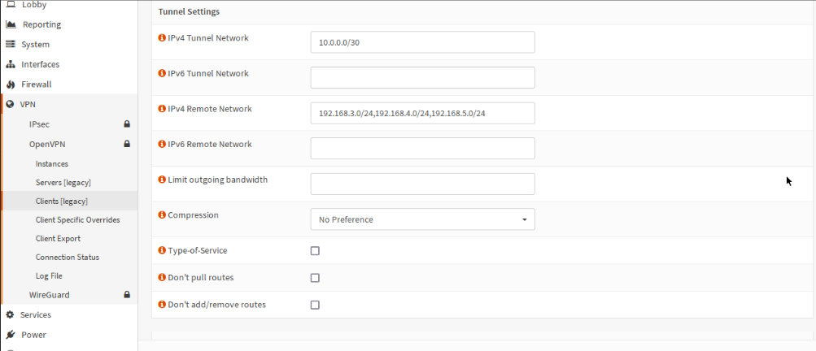Focus the Limit outgoing bandwidth field

click(422, 184)
